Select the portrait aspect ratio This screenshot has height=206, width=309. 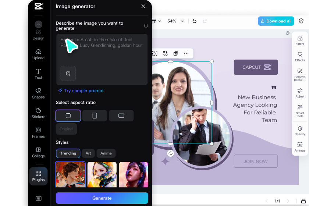coord(95,116)
